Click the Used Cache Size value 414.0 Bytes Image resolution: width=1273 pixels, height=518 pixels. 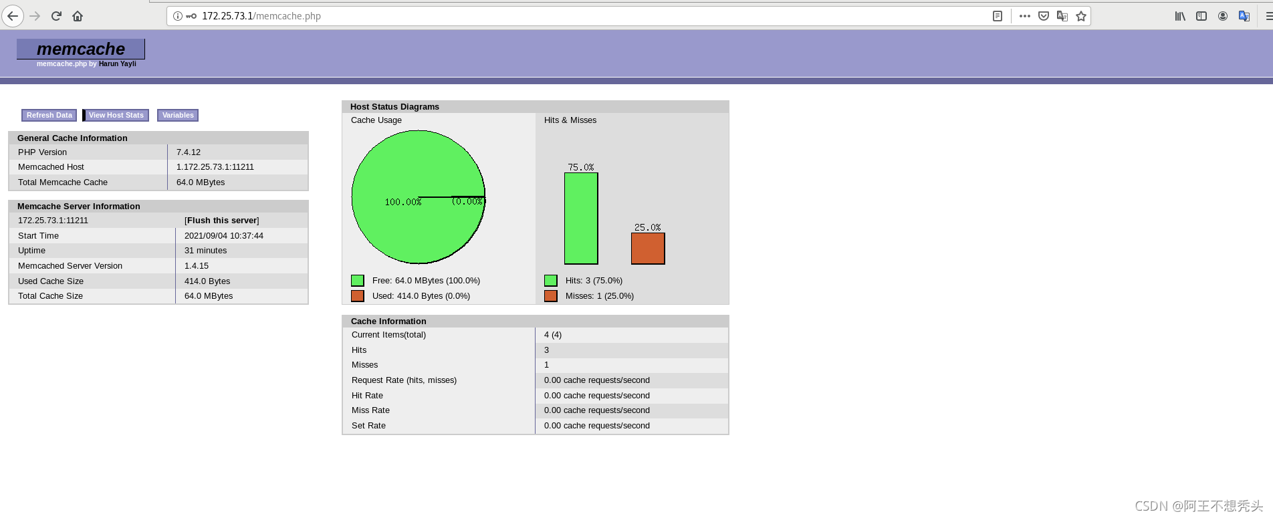coord(207,281)
